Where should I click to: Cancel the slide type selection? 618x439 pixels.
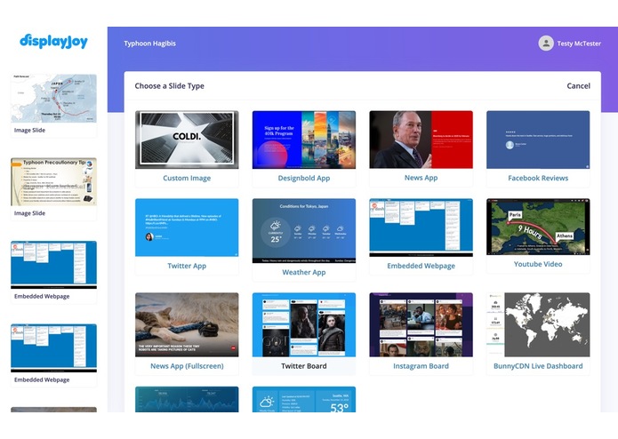[578, 86]
